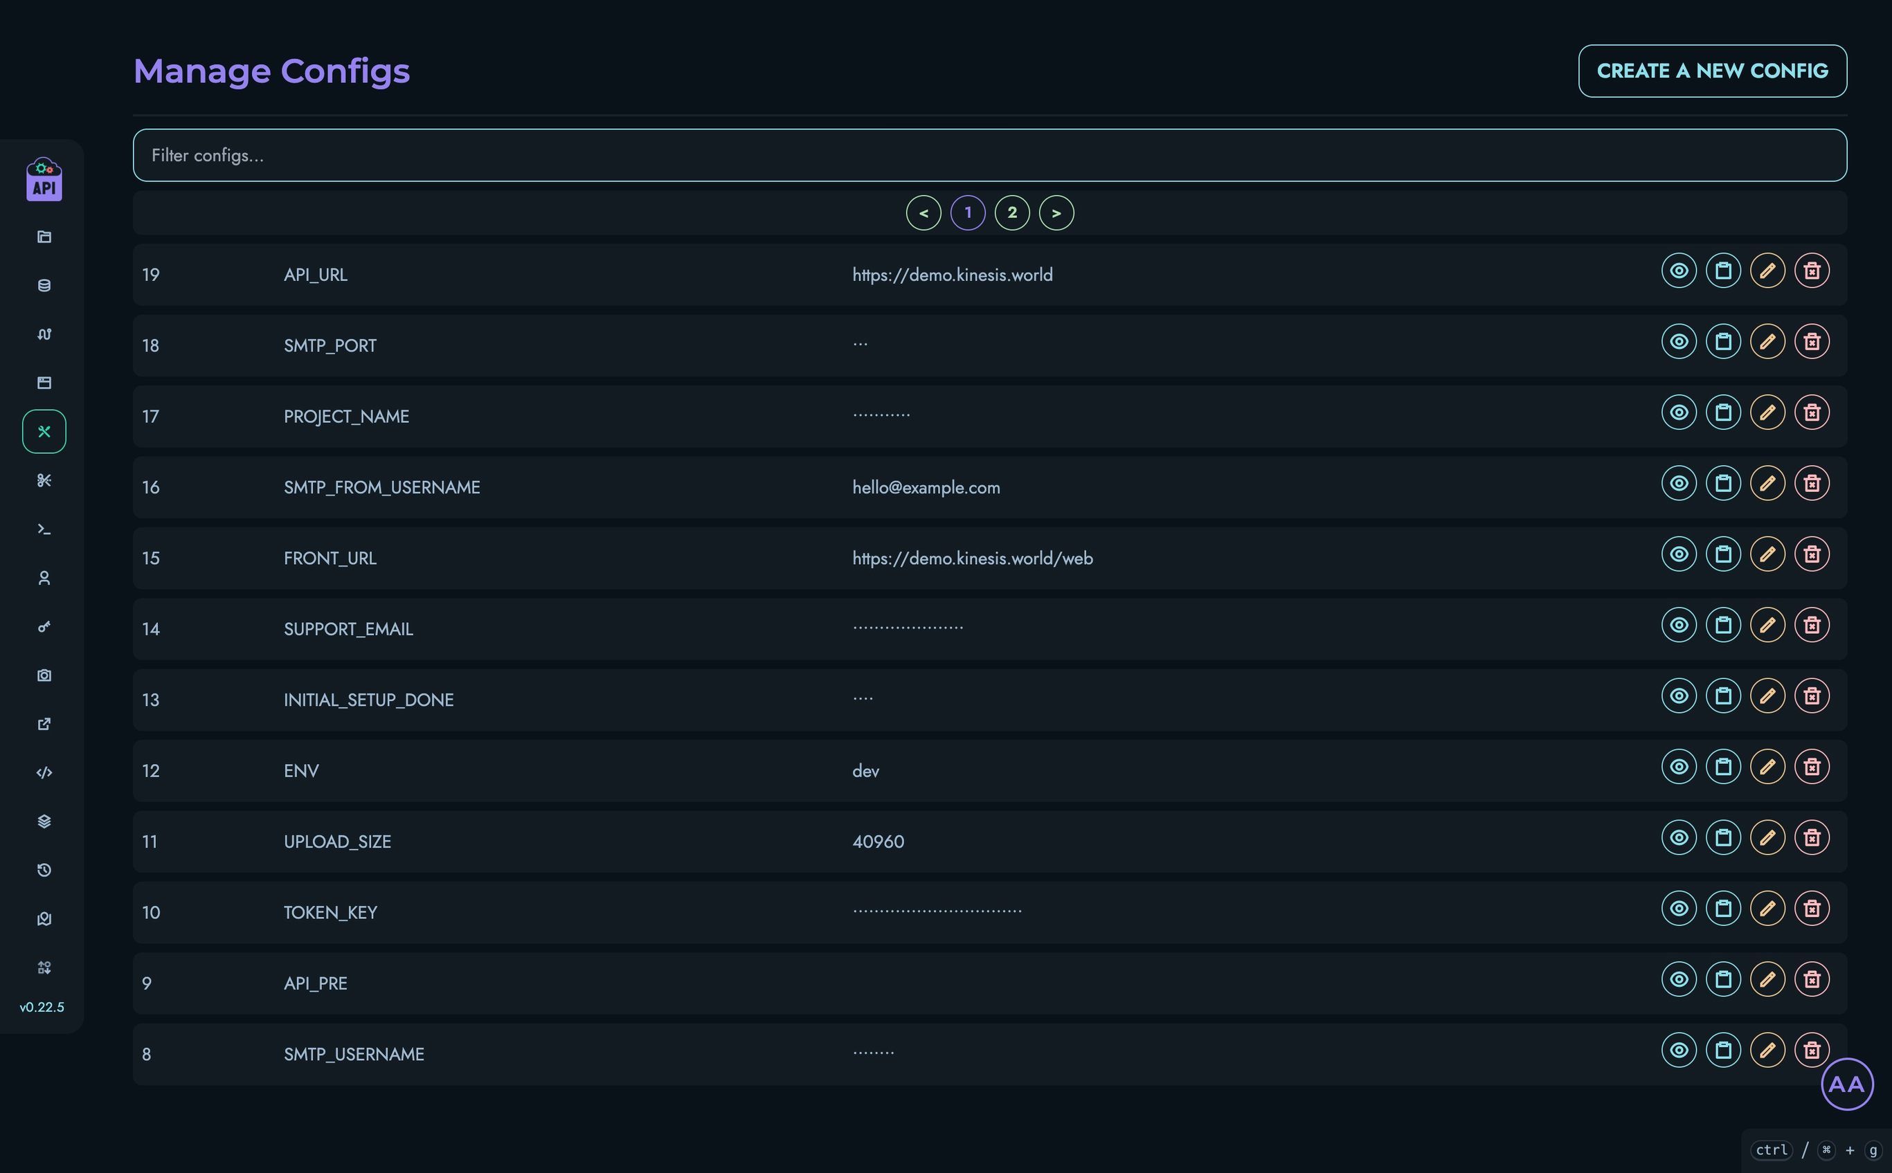Click the SMTP_USERNAME config name
This screenshot has width=1892, height=1173.
pos(354,1054)
